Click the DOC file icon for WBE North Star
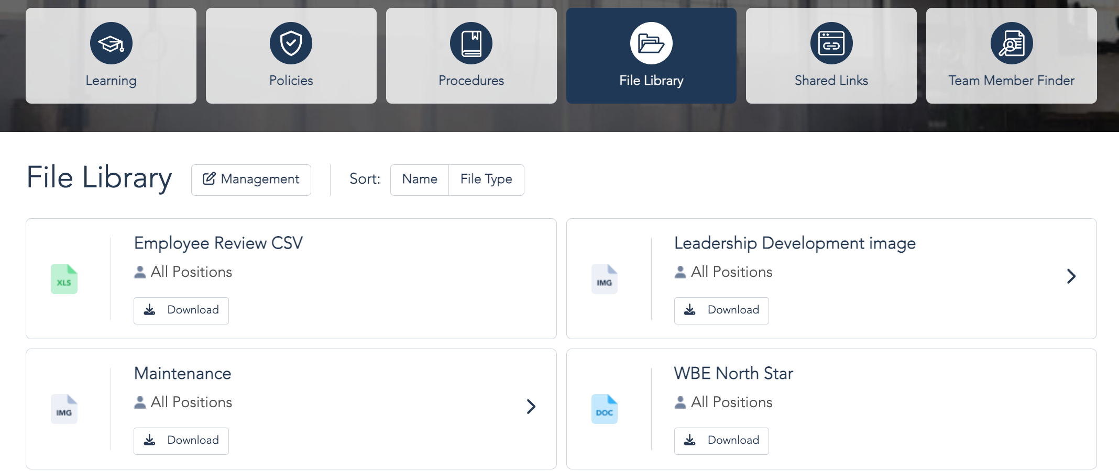1119x471 pixels. click(x=605, y=409)
